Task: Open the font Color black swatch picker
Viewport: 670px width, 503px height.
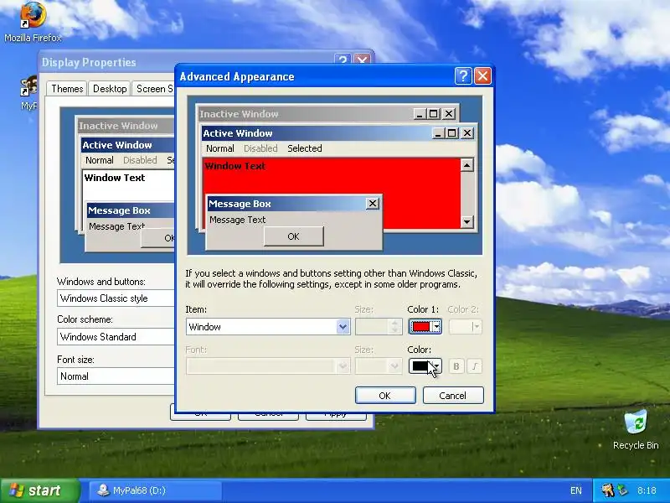Action: point(425,366)
